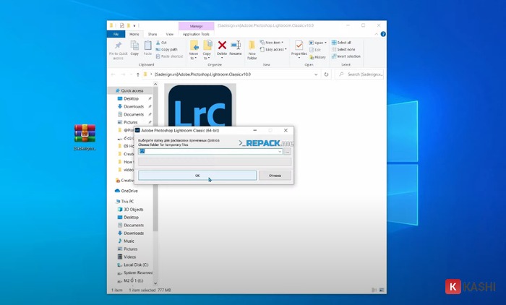Click Select all in the ribbon
Image resolution: width=506 pixels, height=305 pixels.
pyautogui.click(x=343, y=43)
